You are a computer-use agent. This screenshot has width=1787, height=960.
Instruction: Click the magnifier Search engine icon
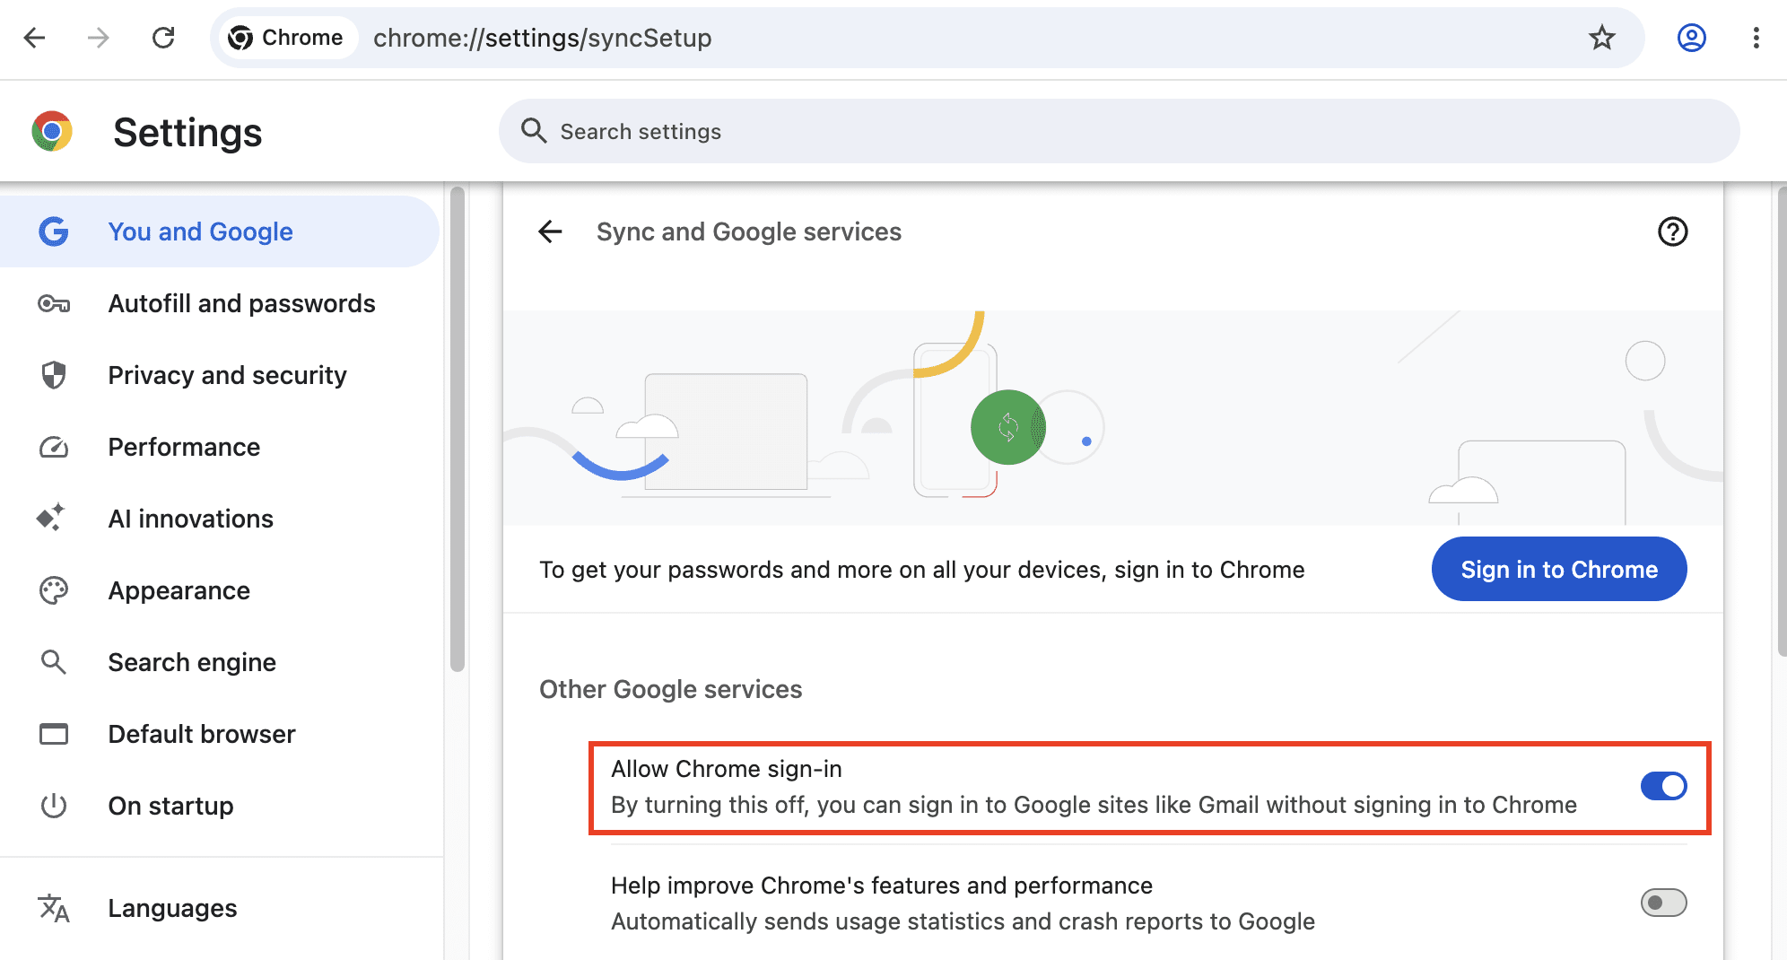click(54, 662)
